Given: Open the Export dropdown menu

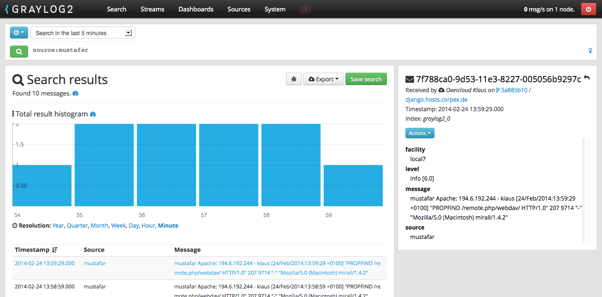Looking at the screenshot, I should [323, 79].
